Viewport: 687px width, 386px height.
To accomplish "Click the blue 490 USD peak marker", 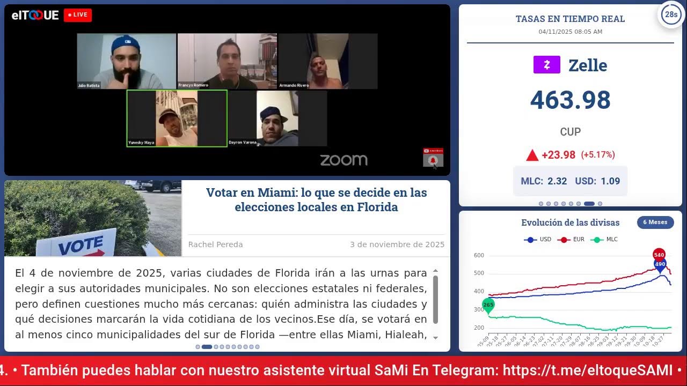I will (660, 264).
